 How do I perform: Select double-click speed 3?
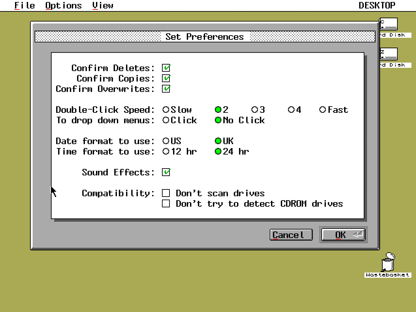point(258,110)
